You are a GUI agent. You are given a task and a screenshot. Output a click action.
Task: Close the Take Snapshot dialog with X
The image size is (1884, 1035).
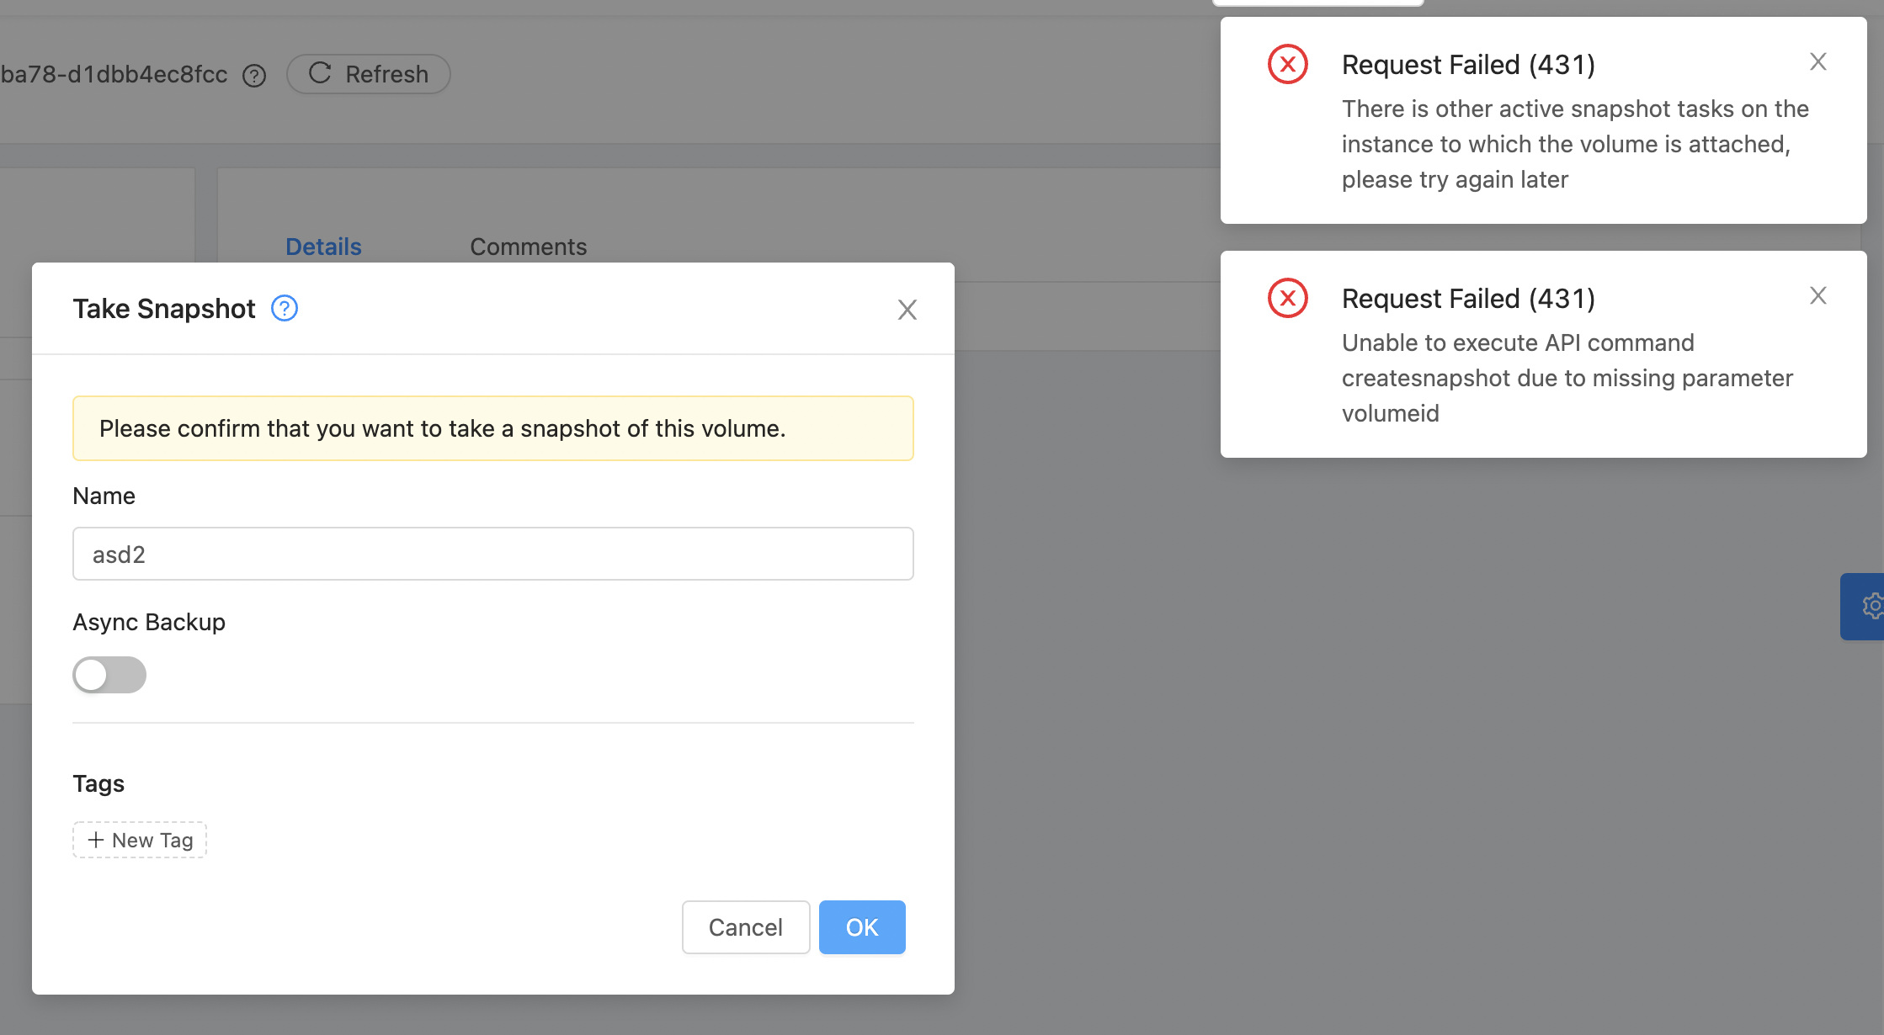pos(907,310)
